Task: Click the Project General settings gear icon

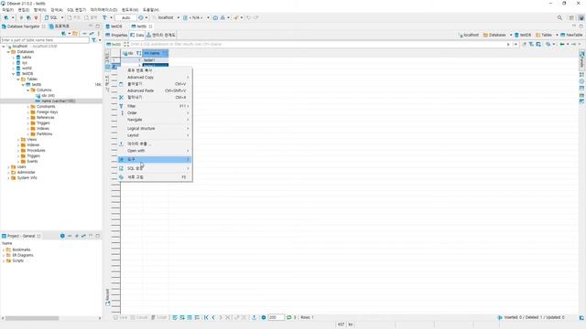Action: (x=62, y=236)
